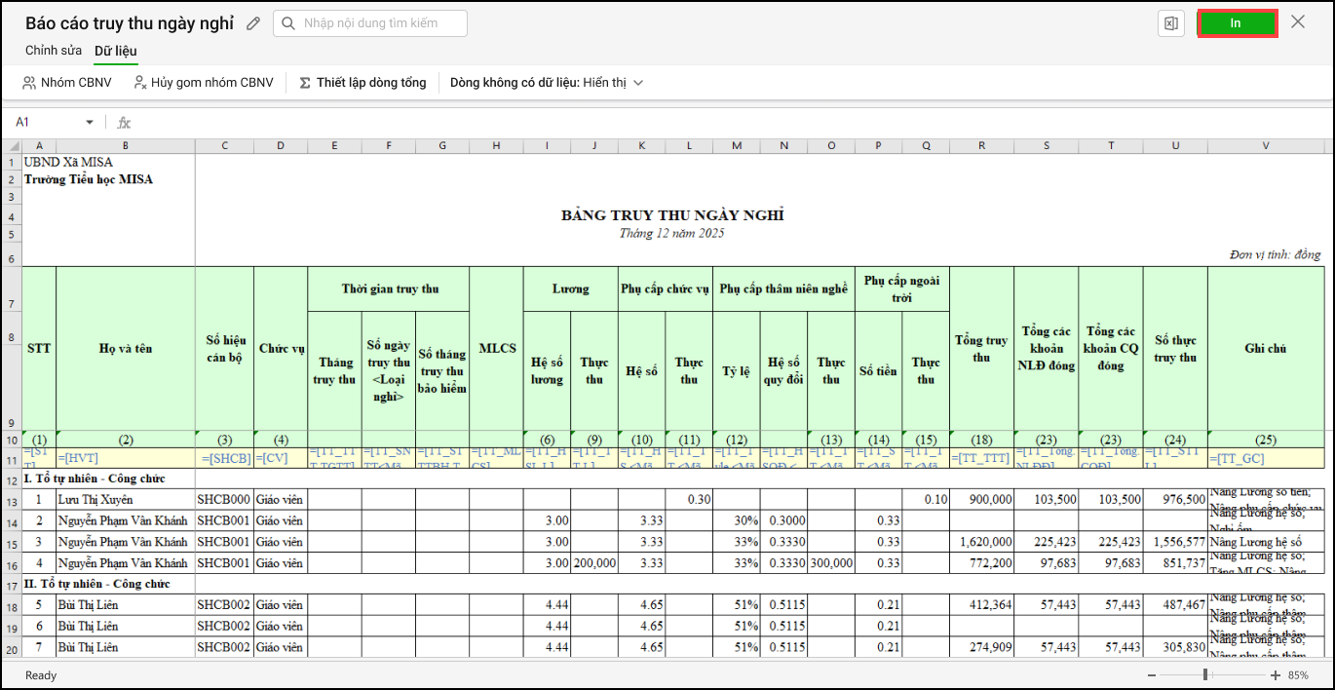Switch to the Dữ liệu tab

click(x=116, y=51)
